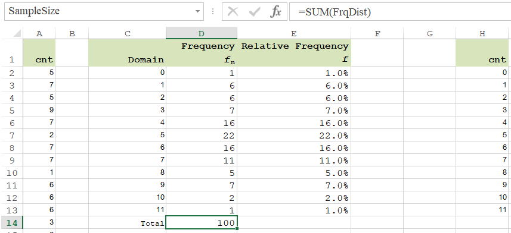Viewport: 511px width, 233px height.
Task: Select column F header
Action: coord(377,33)
